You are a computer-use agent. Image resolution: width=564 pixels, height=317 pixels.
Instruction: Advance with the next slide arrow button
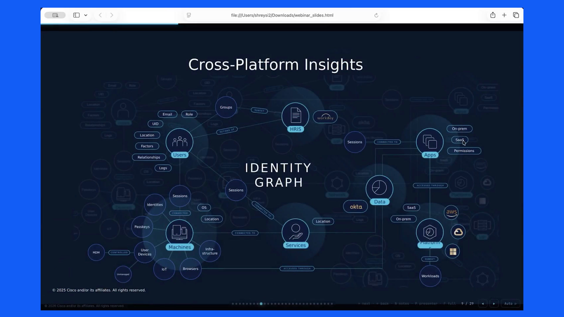point(494,303)
